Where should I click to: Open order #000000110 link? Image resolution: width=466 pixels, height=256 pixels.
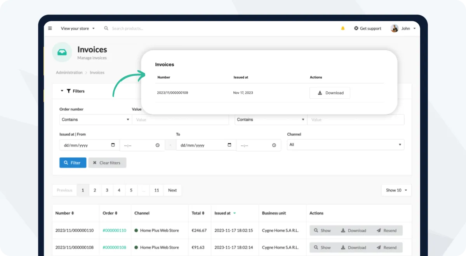(x=114, y=230)
